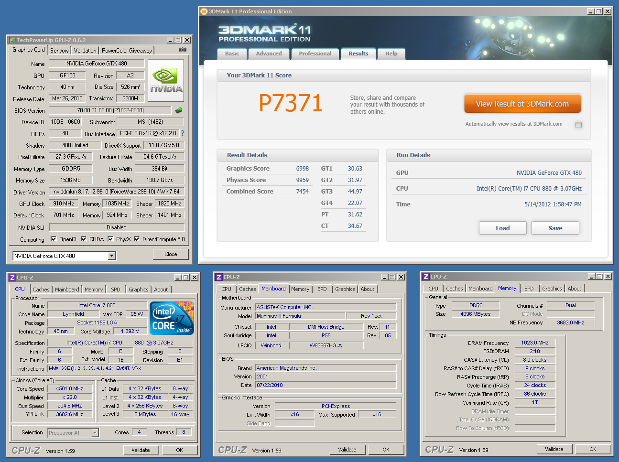Click the 3DMark 11 title bar icon
Image resolution: width=619 pixels, height=462 pixels.
pos(204,11)
